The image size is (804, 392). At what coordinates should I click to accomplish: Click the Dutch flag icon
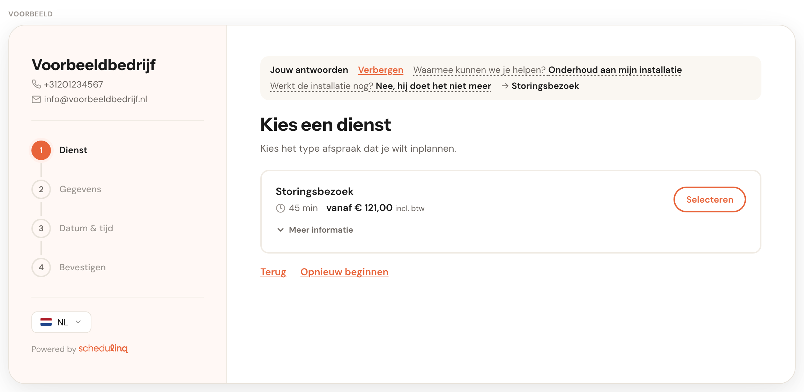(x=46, y=322)
